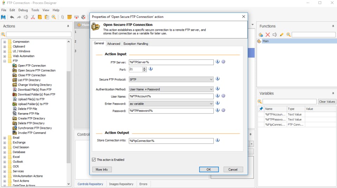Open the Debug menu

click(x=23, y=10)
